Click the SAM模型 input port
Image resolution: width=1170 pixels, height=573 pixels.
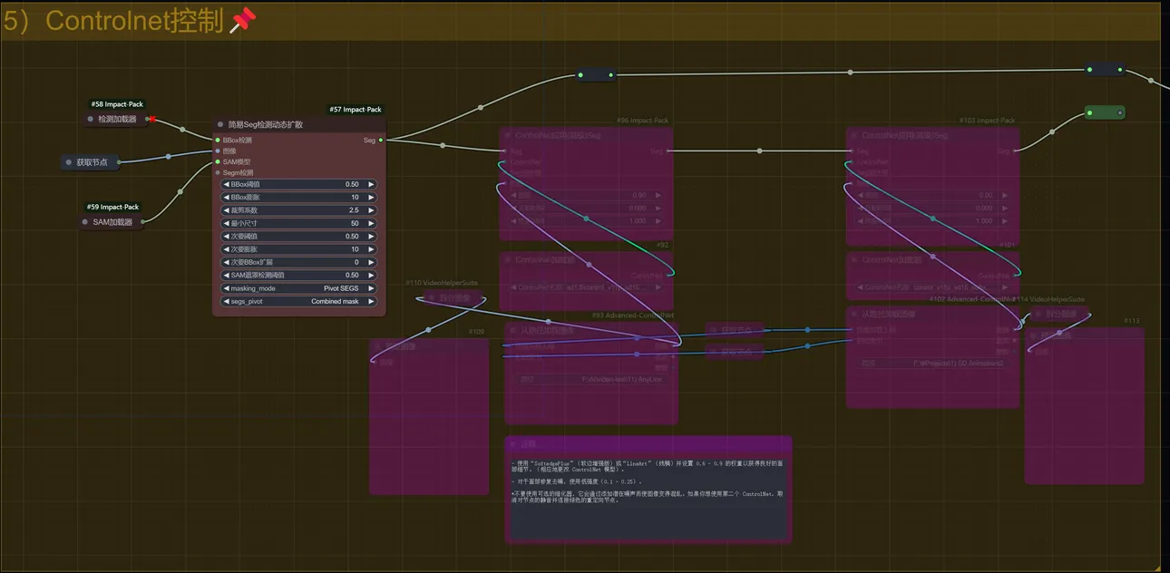(x=218, y=162)
